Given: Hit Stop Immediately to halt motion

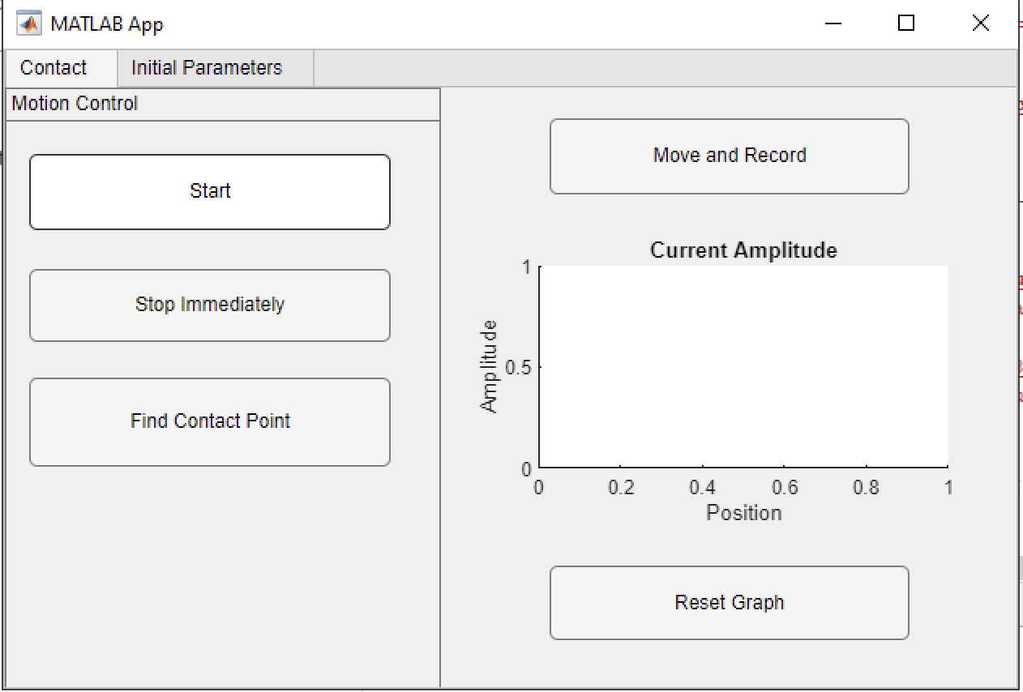Looking at the screenshot, I should 210,305.
